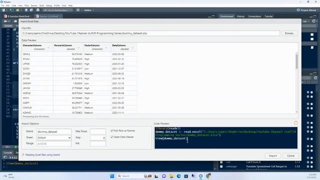Click the Name field with dummy_dataset

[54, 131]
